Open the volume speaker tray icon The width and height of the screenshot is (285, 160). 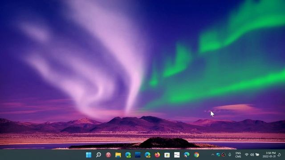252,155
